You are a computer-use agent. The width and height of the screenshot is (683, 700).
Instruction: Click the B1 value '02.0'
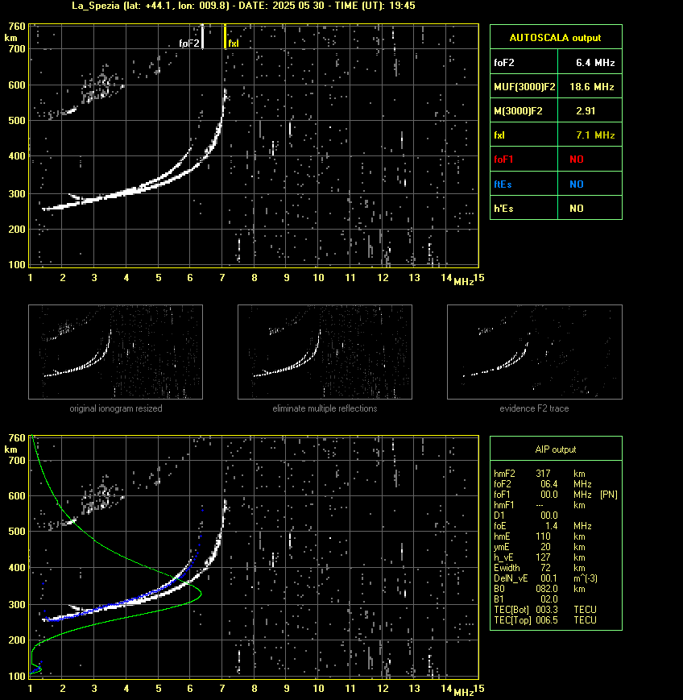(x=549, y=599)
